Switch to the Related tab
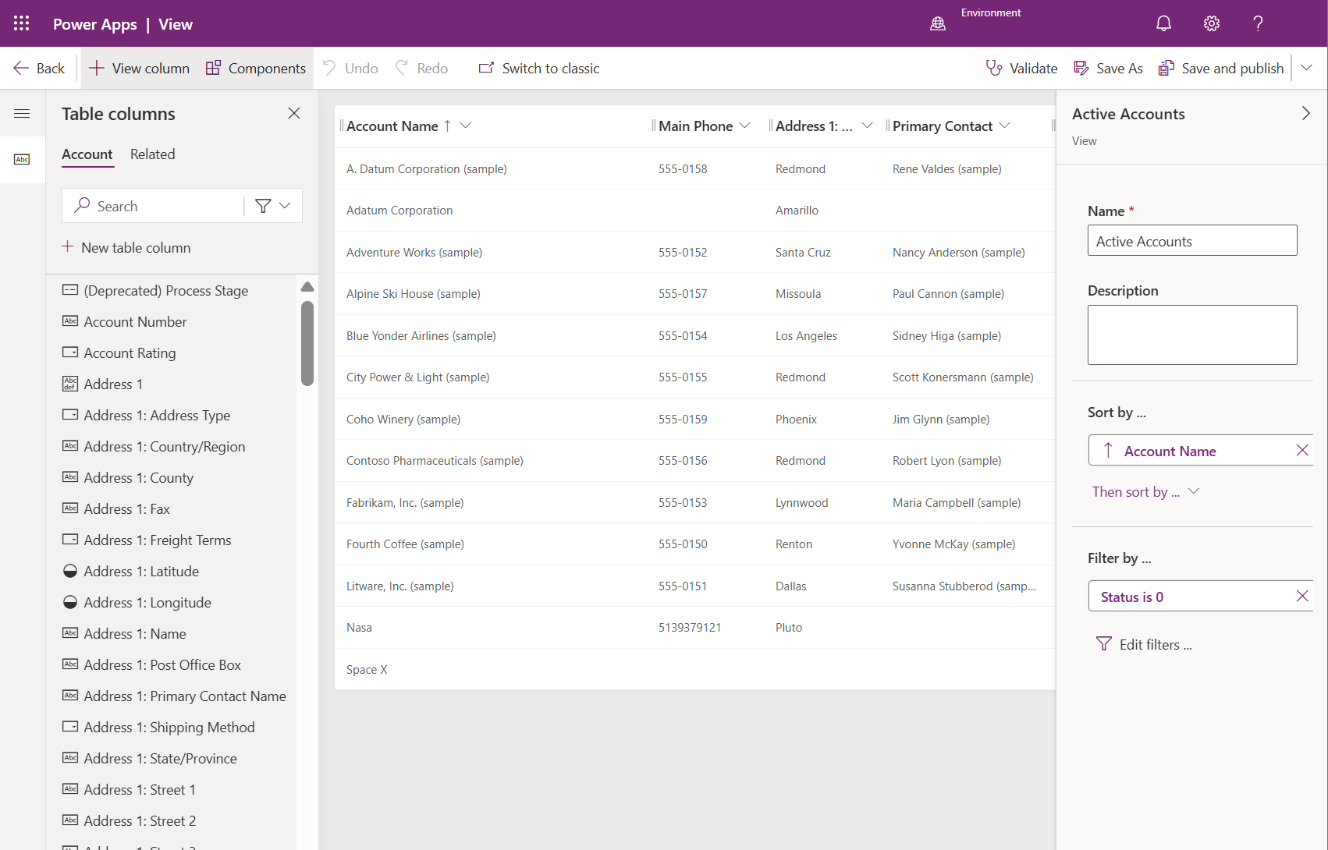The width and height of the screenshot is (1328, 850). (x=152, y=154)
